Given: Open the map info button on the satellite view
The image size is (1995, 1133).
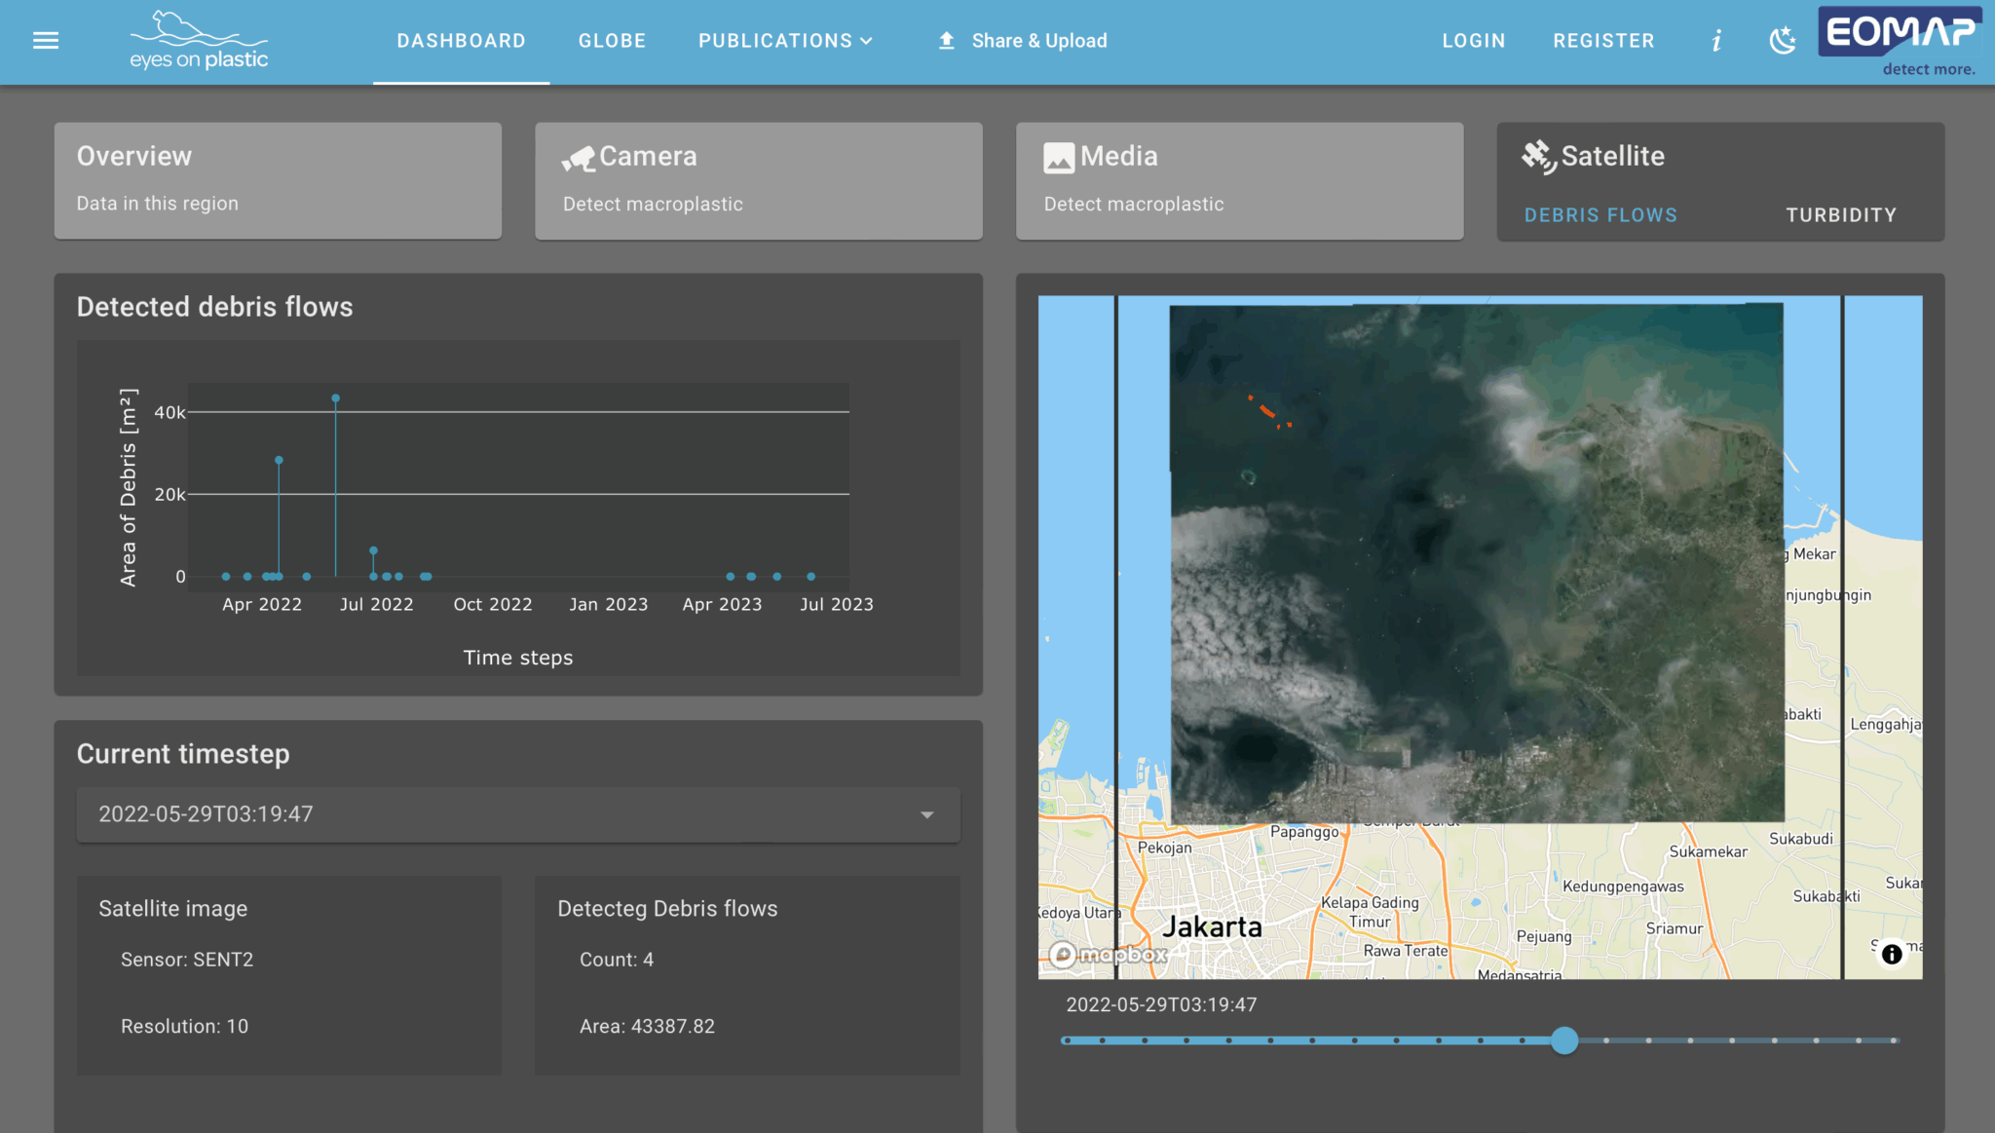Looking at the screenshot, I should 1892,954.
